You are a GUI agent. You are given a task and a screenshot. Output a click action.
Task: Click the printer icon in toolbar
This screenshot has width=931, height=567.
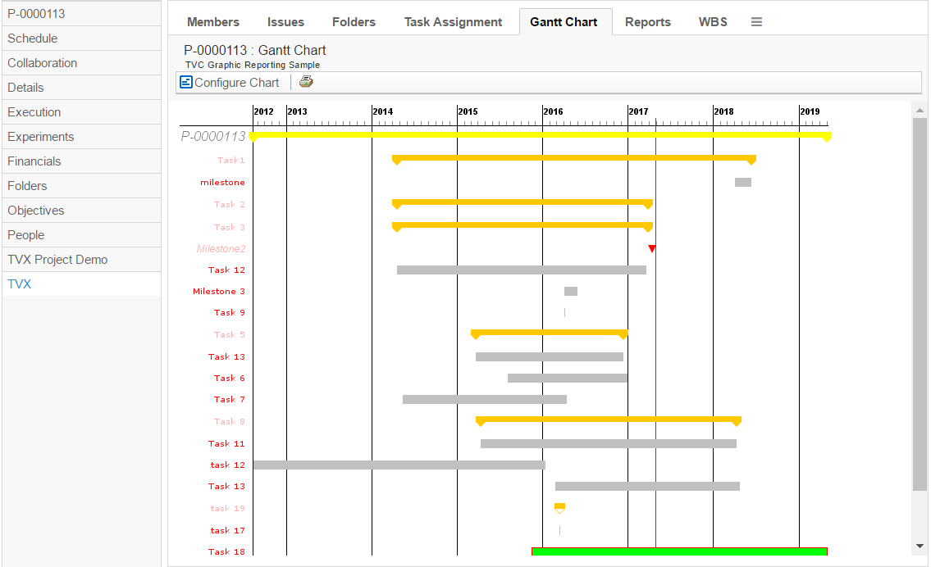pos(306,82)
